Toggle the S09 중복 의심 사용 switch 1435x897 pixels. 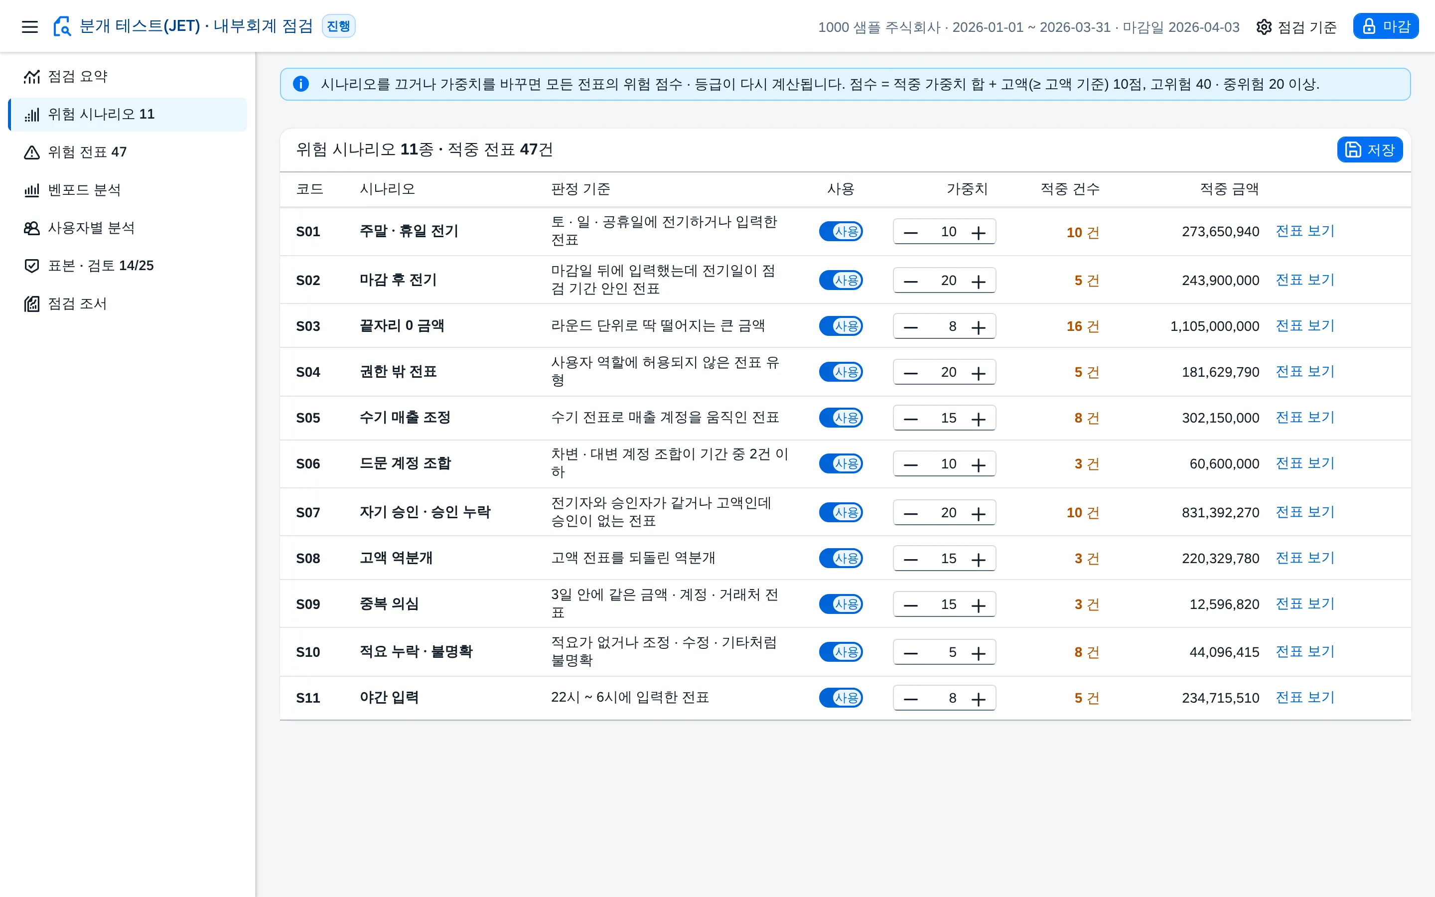tap(840, 604)
